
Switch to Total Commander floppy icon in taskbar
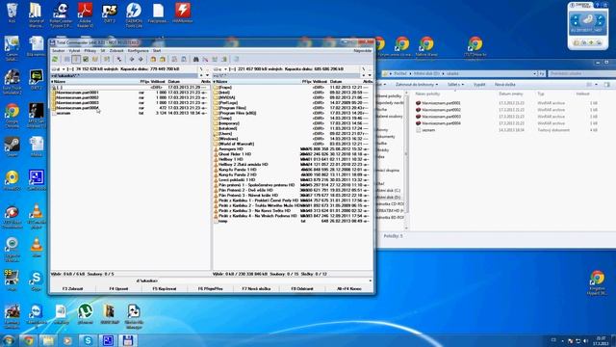tap(127, 340)
